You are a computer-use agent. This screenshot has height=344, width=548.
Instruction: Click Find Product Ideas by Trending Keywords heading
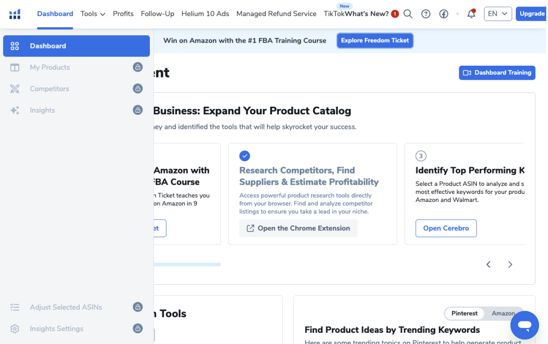(392, 330)
